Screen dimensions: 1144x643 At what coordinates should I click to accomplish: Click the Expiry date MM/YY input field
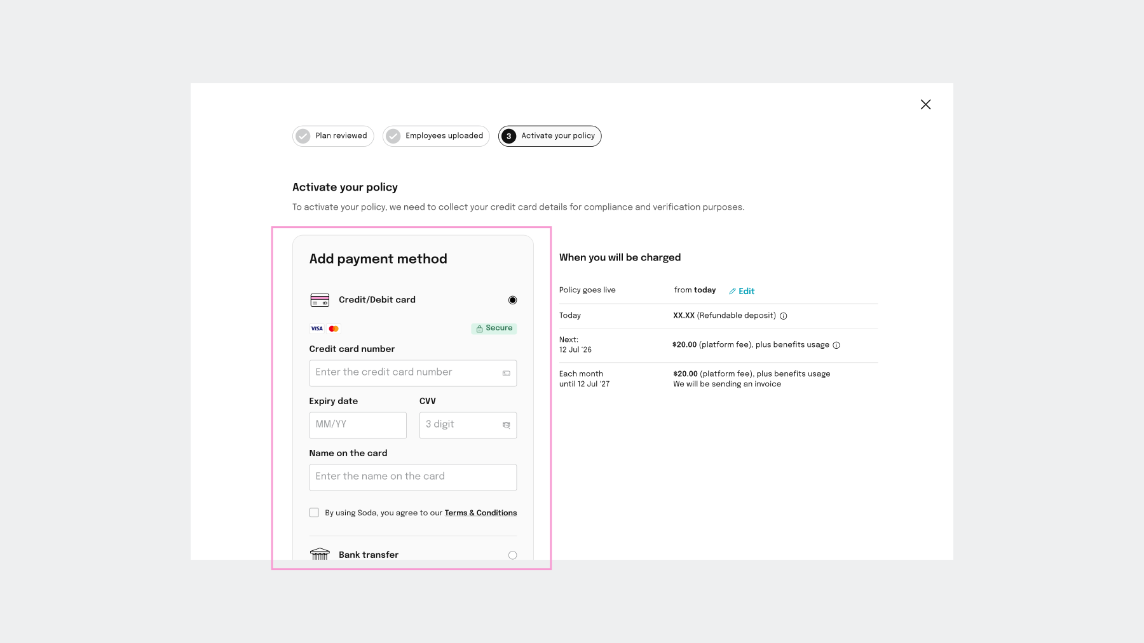tap(357, 425)
